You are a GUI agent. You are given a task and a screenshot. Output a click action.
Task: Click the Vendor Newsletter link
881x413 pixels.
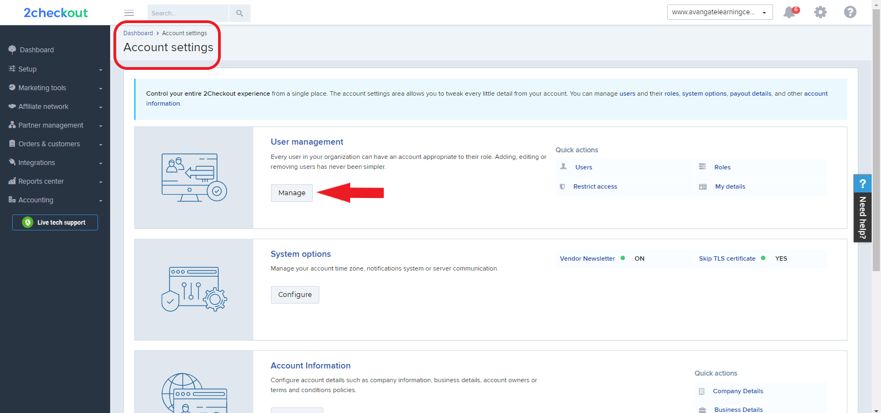tap(588, 258)
